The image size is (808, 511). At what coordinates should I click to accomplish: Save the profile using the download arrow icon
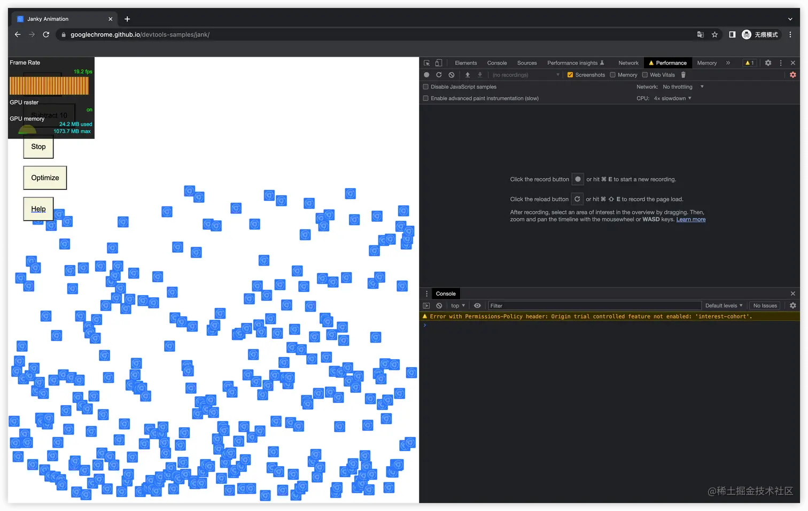click(480, 75)
